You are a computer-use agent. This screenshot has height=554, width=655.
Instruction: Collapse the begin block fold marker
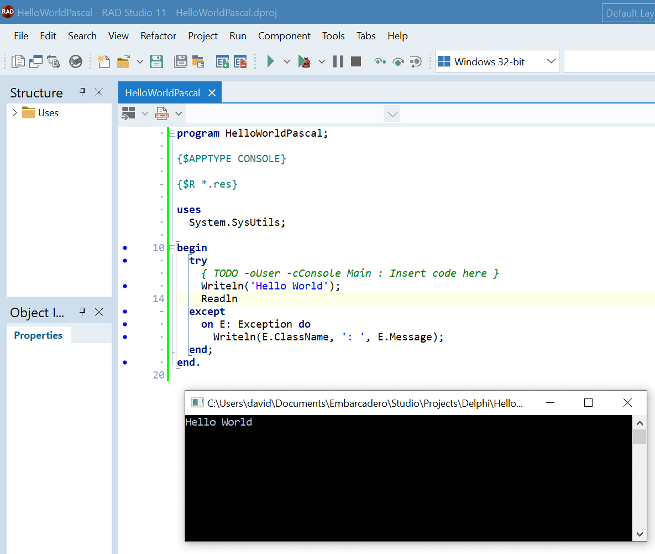click(172, 248)
